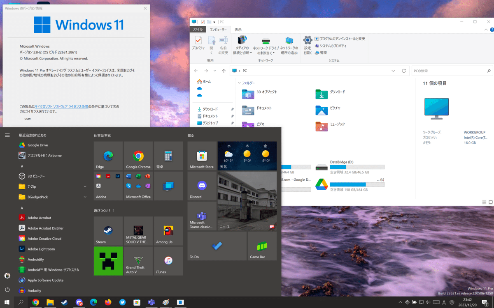494x308 pixels.
Task: Open the 天気 weather tile
Action: [x=247, y=156]
